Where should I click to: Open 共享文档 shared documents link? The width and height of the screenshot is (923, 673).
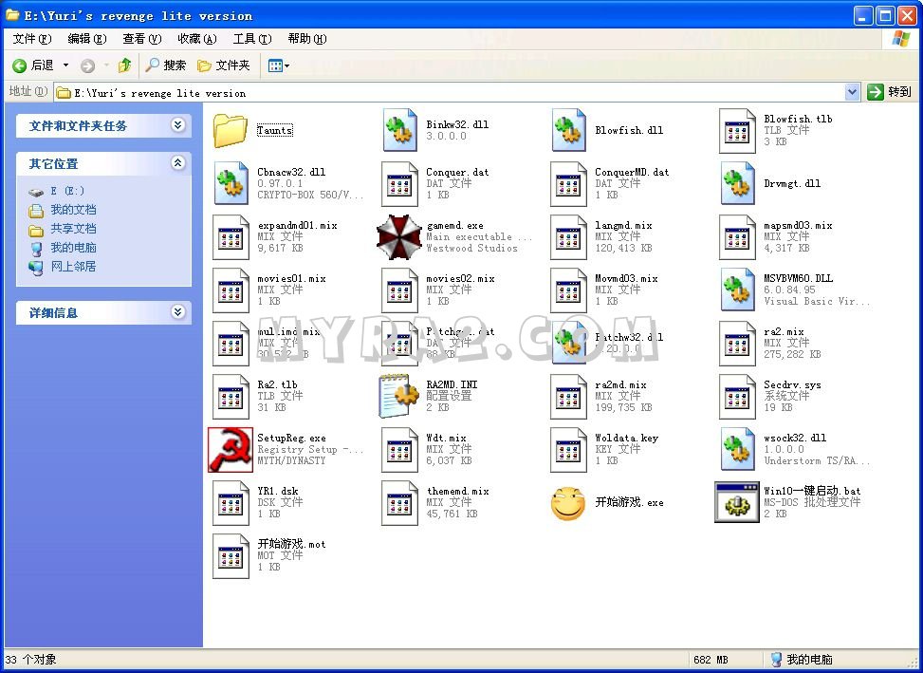coord(73,229)
